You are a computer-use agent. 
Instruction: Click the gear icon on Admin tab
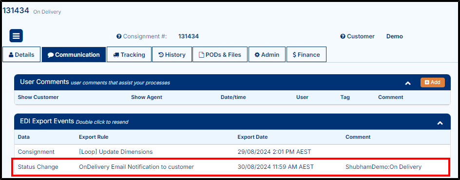(257, 55)
